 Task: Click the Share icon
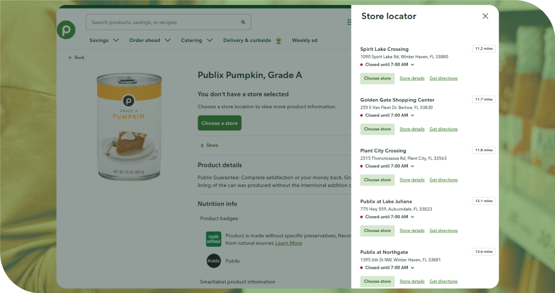202,145
